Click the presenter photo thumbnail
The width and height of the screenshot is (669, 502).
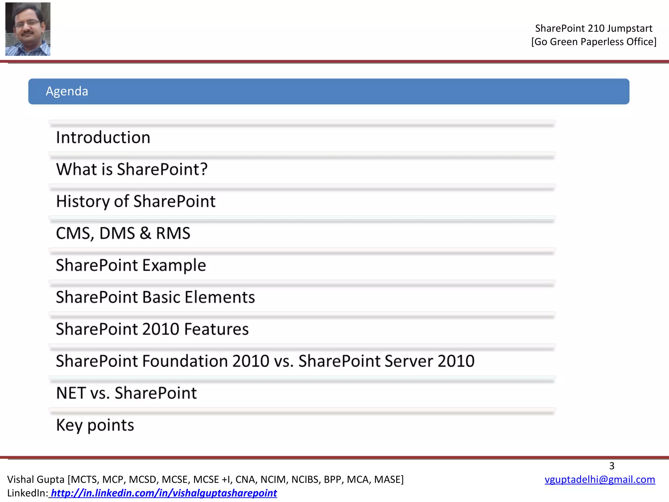tap(28, 29)
